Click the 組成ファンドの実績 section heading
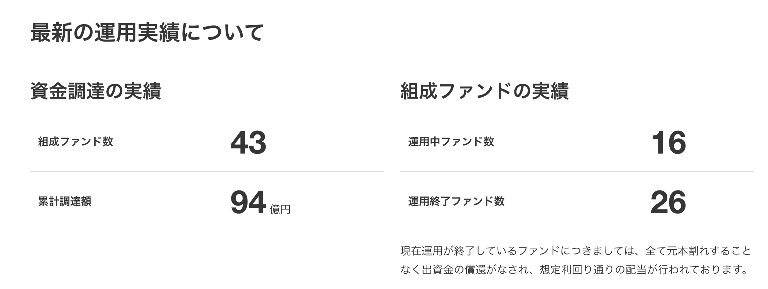The width and height of the screenshot is (768, 289). [x=484, y=91]
